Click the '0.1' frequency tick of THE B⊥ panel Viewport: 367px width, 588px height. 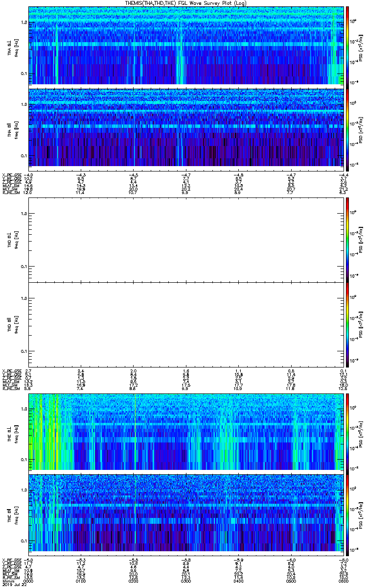(x=23, y=460)
